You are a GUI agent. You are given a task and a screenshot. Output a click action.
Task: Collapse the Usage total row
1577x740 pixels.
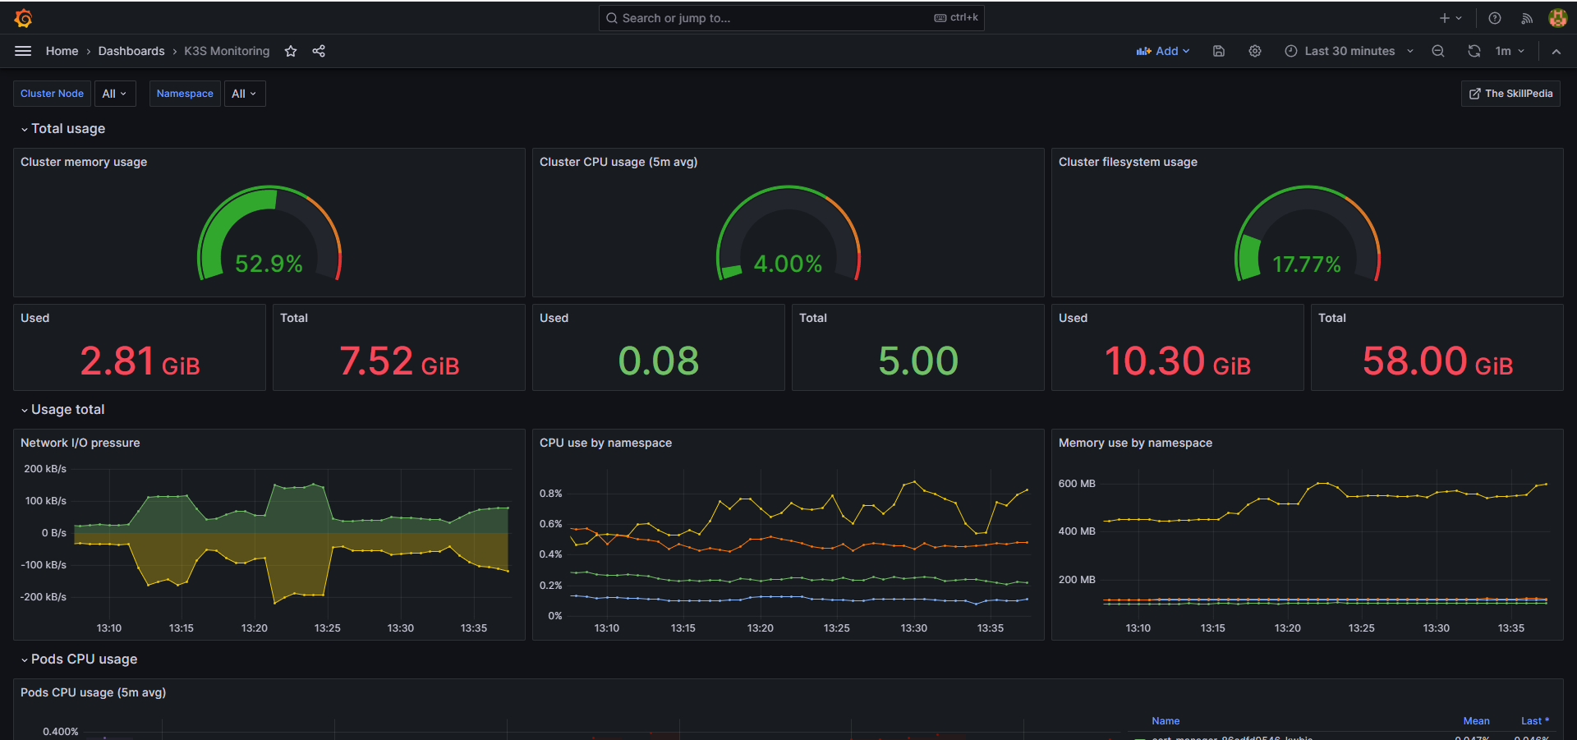(25, 410)
